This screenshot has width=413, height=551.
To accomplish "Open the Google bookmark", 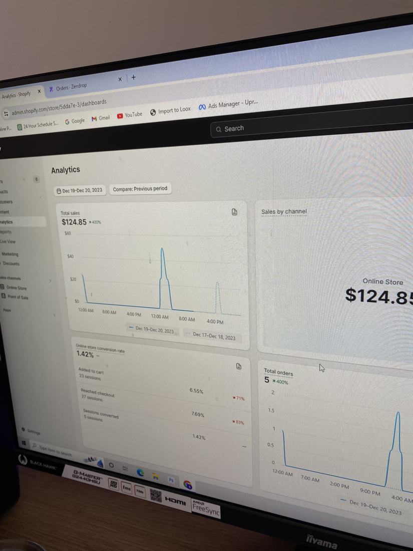I will click(75, 121).
